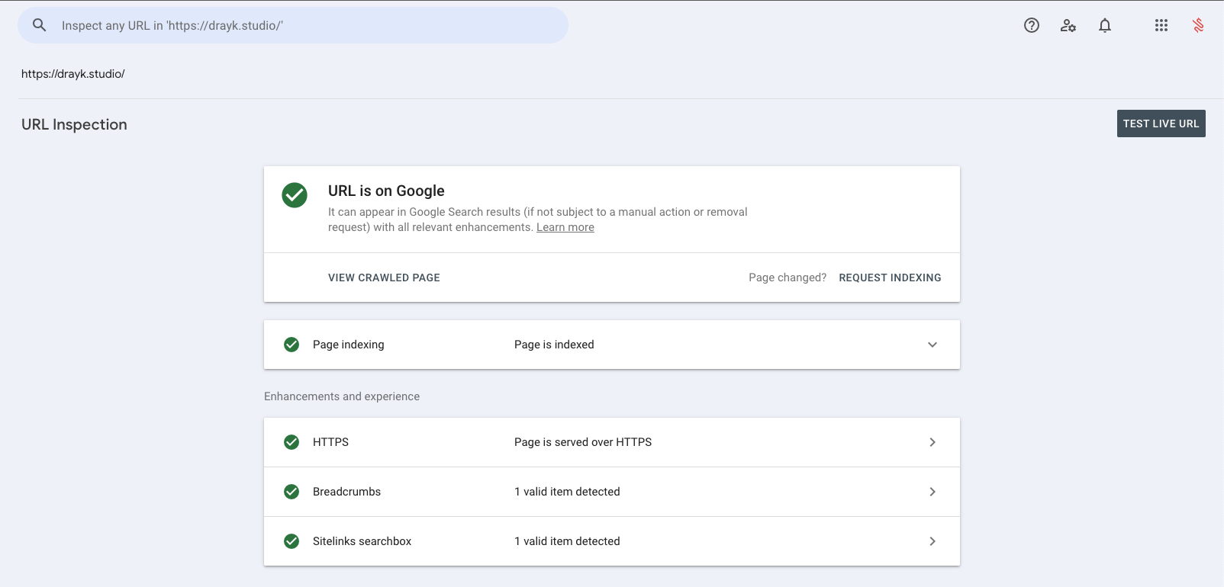1224x587 pixels.
Task: Click the green check beside Page indexing
Action: pos(292,345)
